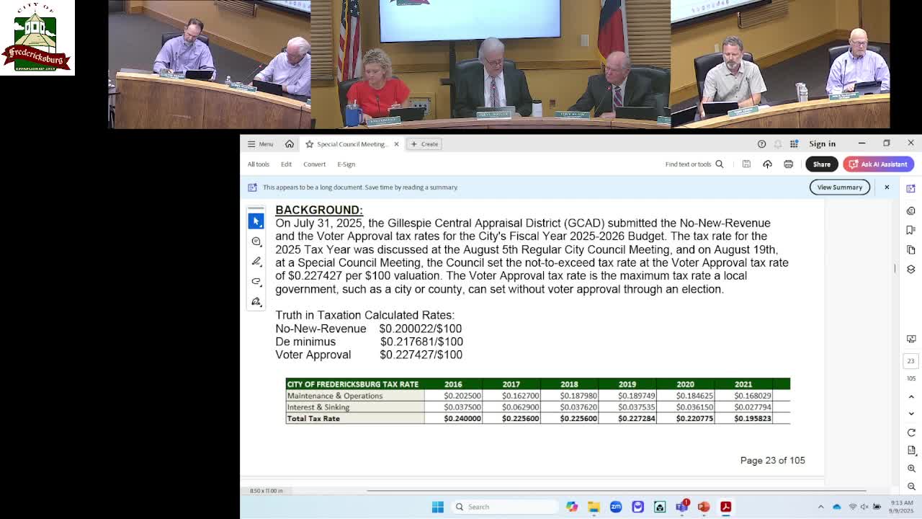Click the Share button
This screenshot has height=519, width=922.
pos(821,164)
